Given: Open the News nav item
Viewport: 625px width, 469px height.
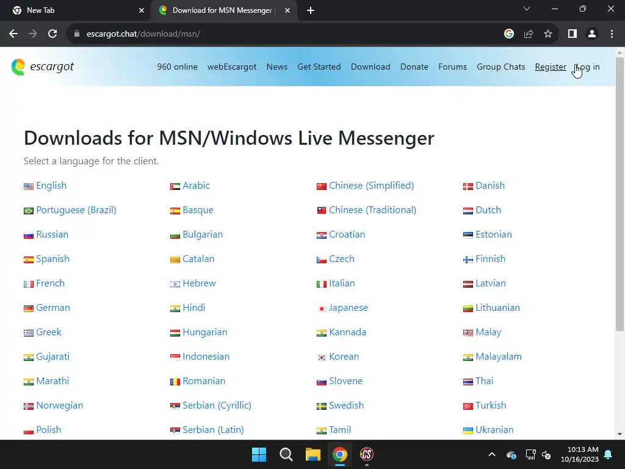Looking at the screenshot, I should (277, 67).
